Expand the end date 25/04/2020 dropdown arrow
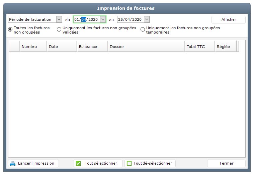Viewport: 255px width, 176px height. (x=147, y=19)
